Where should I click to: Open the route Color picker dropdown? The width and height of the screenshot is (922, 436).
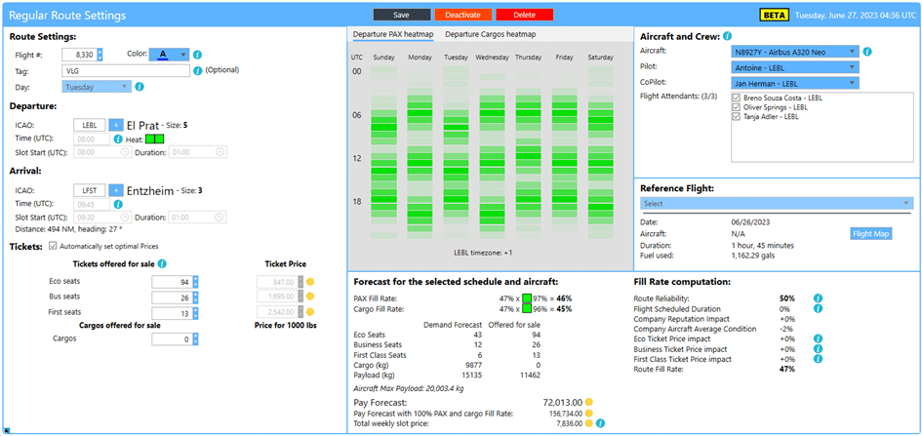click(x=168, y=55)
